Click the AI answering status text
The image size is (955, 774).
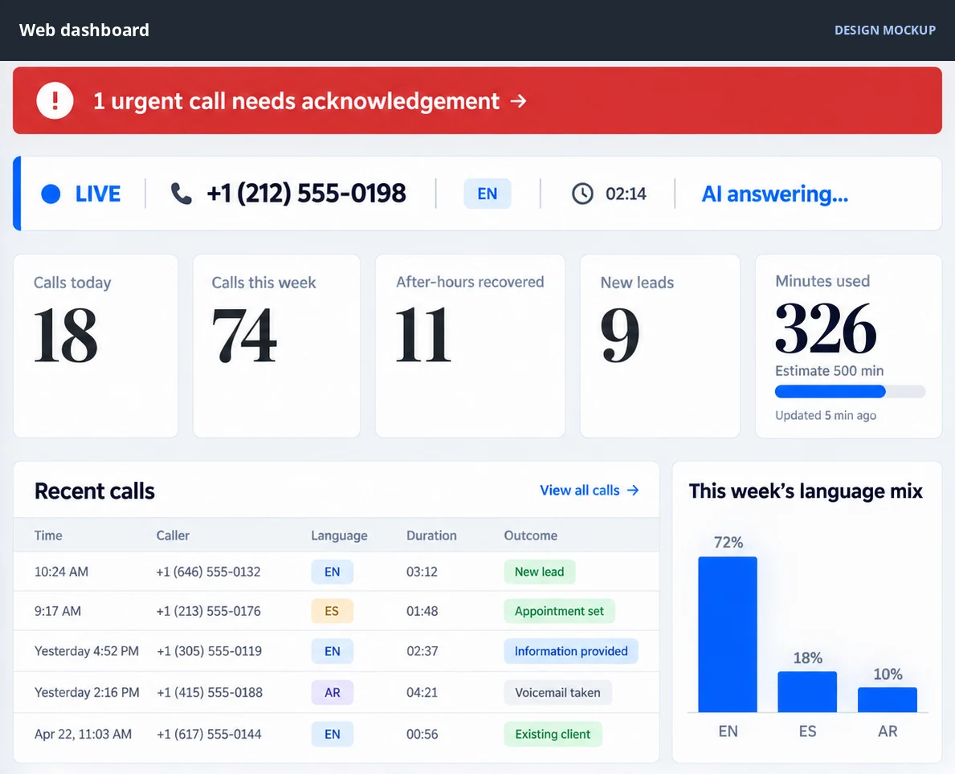click(775, 193)
